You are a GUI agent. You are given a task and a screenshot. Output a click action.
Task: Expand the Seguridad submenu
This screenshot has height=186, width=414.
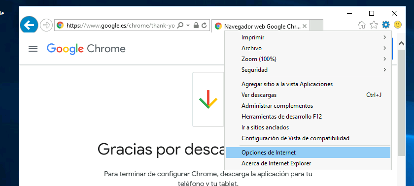[x=308, y=70]
